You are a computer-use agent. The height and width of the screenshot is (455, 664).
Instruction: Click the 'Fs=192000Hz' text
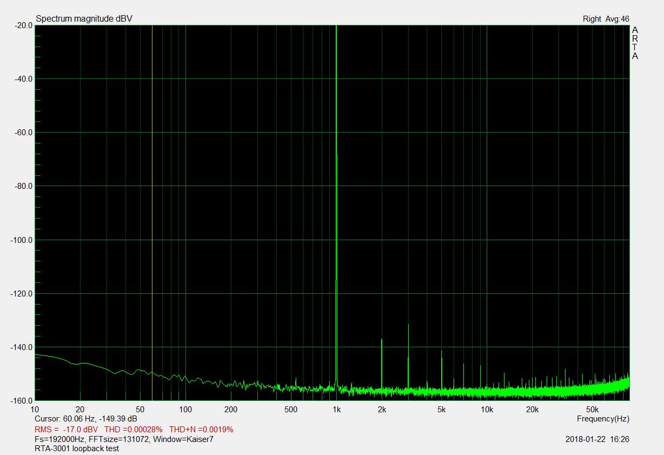pyautogui.click(x=59, y=439)
